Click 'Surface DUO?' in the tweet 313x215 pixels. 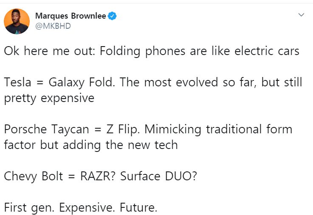click(158, 176)
